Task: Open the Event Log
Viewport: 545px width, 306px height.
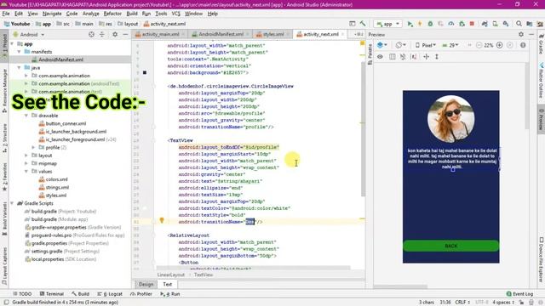Action: (519, 294)
